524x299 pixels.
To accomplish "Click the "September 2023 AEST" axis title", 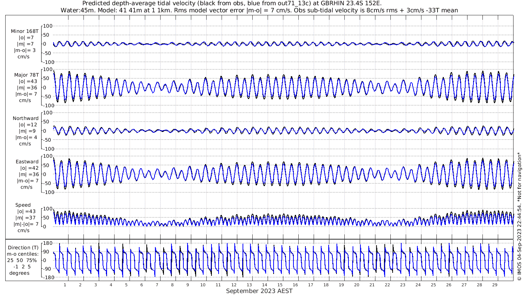I will click(259, 291).
